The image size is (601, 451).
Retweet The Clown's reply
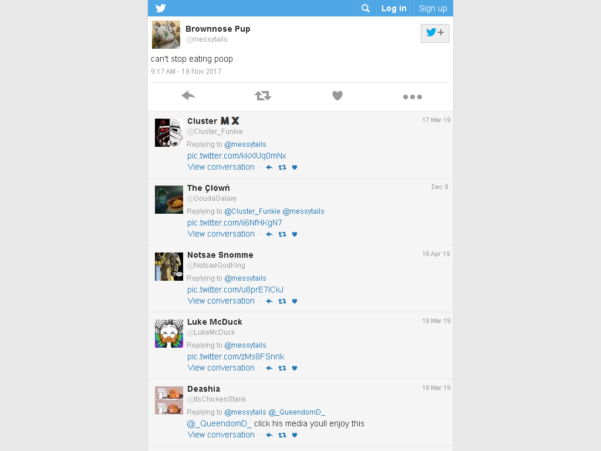[x=282, y=234]
